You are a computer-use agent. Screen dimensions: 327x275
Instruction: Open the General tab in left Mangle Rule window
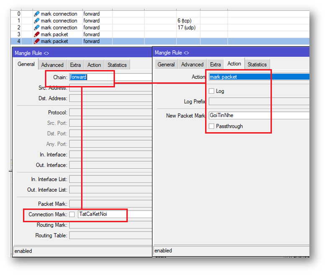click(26, 64)
